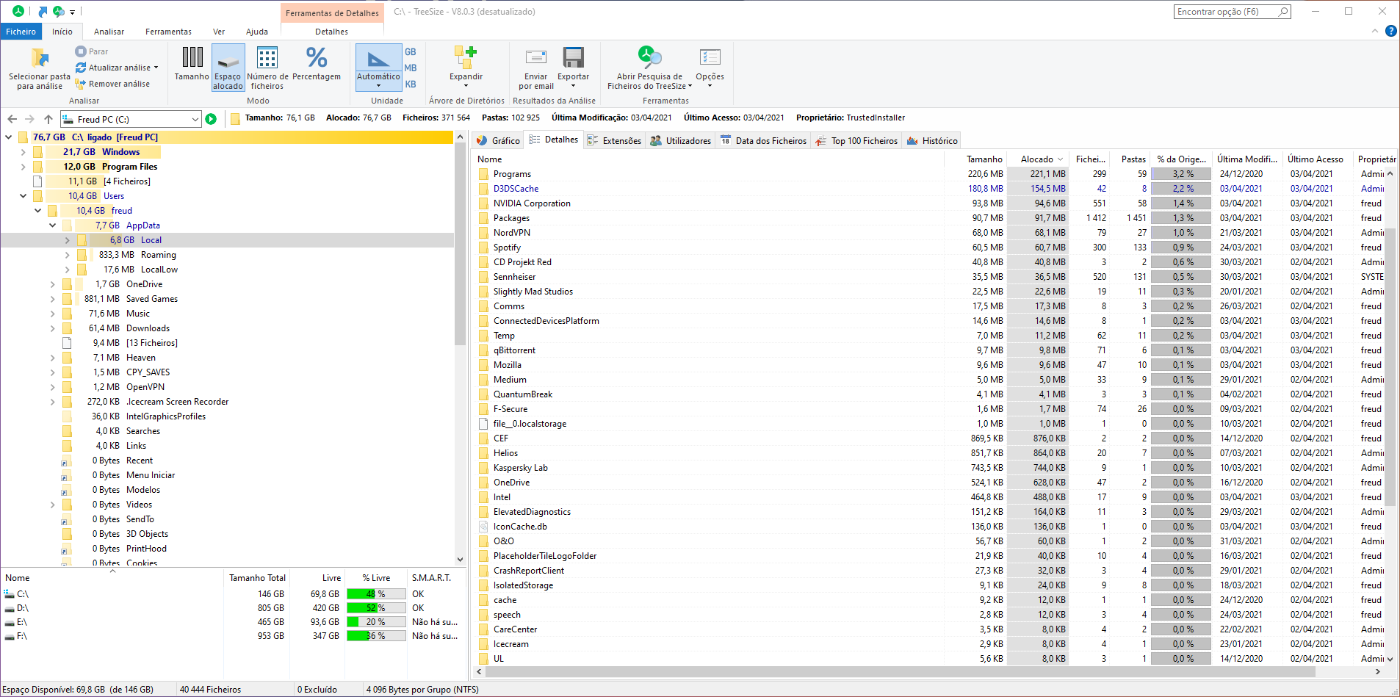
Task: Select Automático size unit
Action: (378, 68)
